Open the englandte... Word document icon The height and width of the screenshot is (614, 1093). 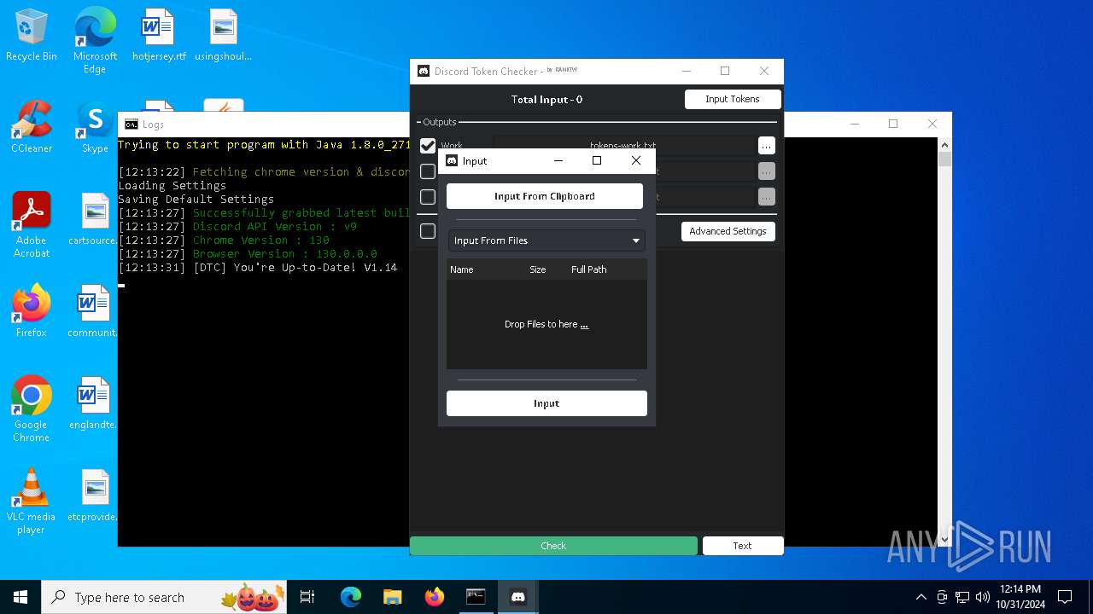click(95, 404)
